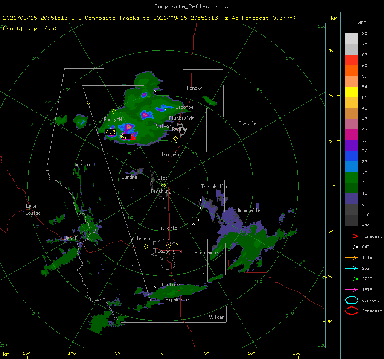Click the Olds label
The image size is (384, 359).
coord(163,178)
